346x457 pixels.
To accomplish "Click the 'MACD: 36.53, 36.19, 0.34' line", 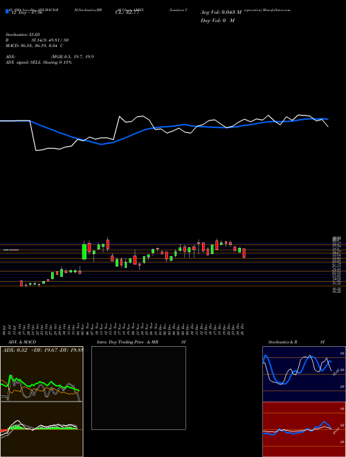I will [x=35, y=46].
